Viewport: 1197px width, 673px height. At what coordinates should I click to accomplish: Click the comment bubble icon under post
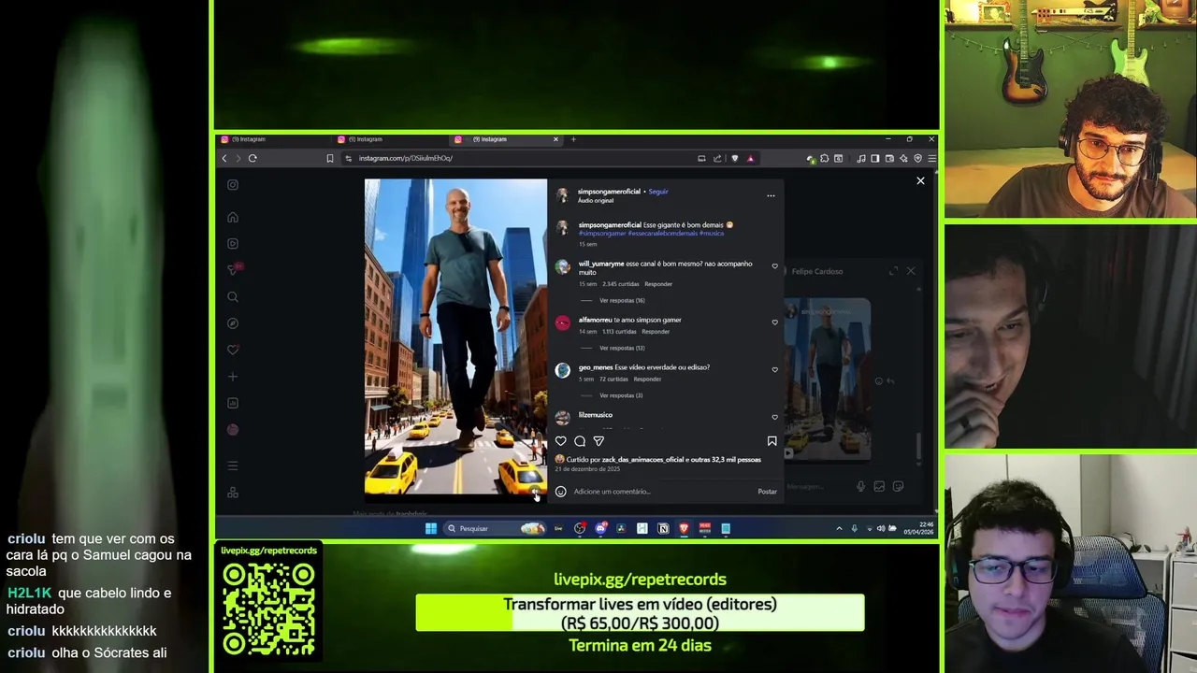pos(580,441)
